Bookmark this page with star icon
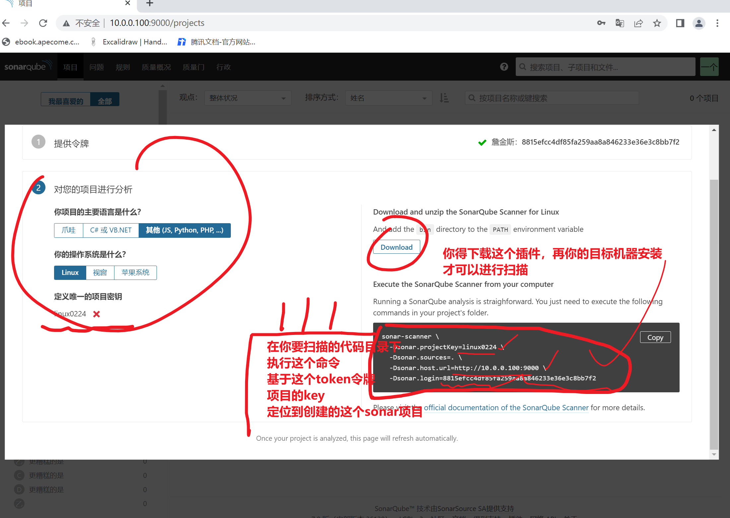 click(x=657, y=23)
